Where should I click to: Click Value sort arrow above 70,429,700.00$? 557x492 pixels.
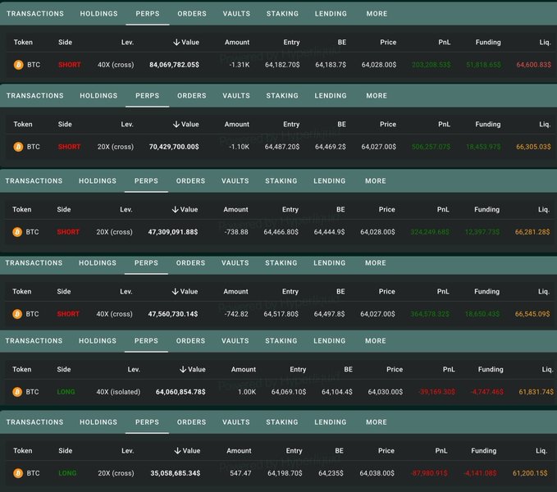tap(176, 125)
